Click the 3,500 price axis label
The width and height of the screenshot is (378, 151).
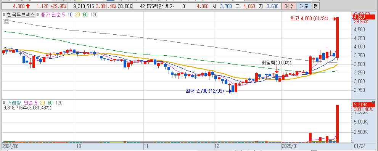click(359, 64)
